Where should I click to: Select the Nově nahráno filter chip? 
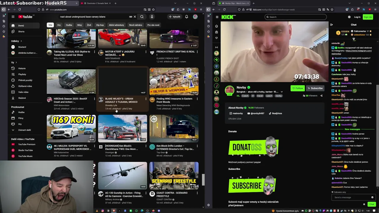click(x=136, y=25)
